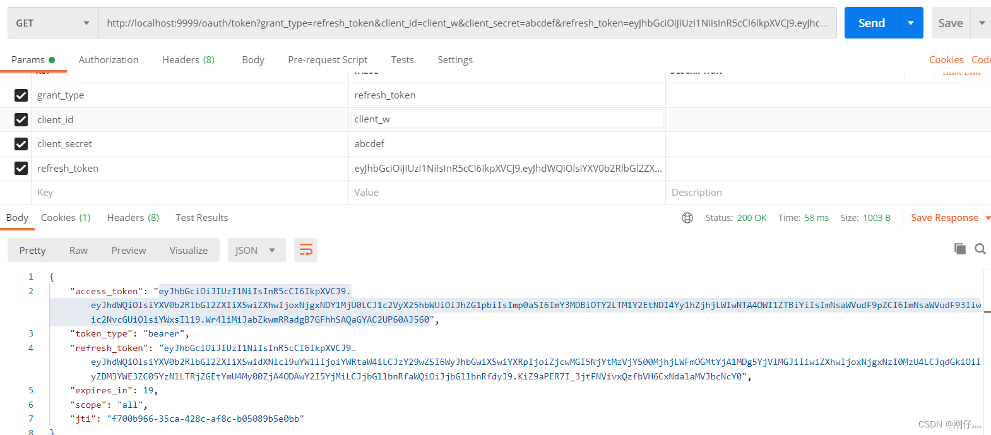Open the JSON format dropdown

(x=256, y=250)
